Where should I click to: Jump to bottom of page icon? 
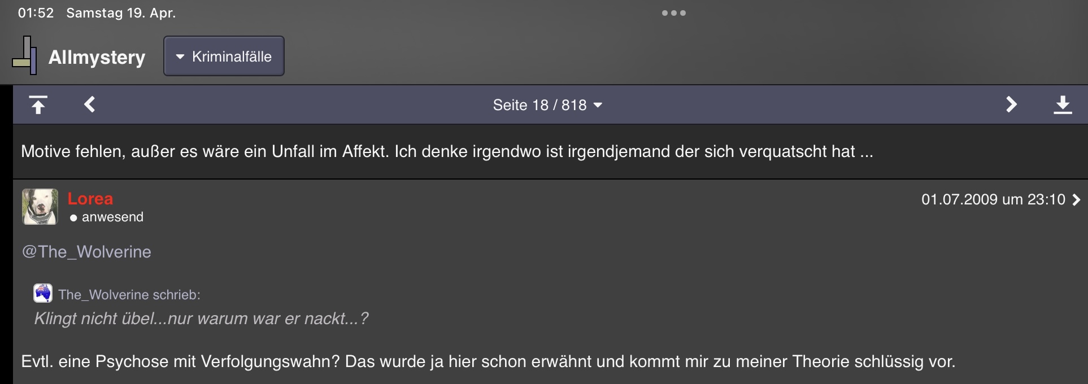[1063, 105]
